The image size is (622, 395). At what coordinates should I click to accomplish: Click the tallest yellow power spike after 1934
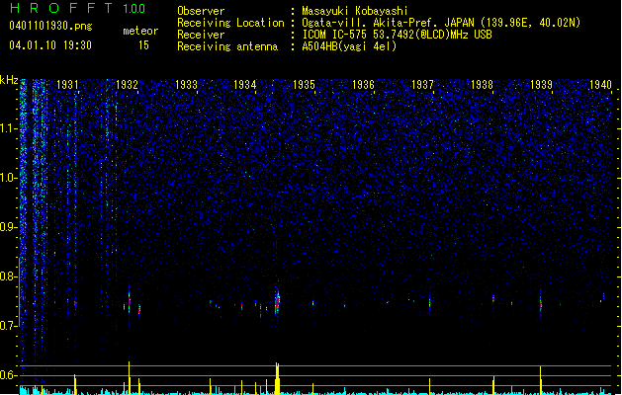tap(277, 378)
